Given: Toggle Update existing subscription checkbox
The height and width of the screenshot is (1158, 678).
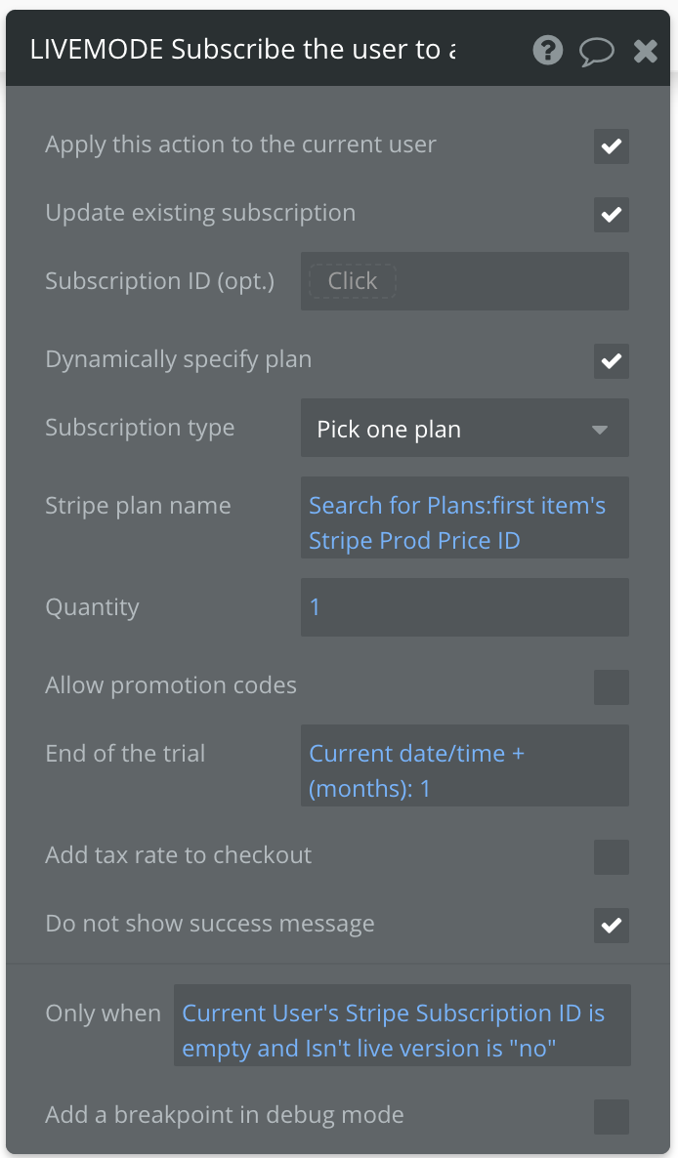Looking at the screenshot, I should [x=611, y=215].
